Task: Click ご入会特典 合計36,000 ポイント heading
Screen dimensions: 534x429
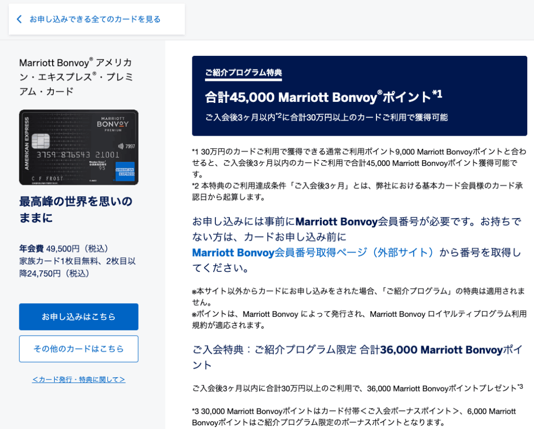Action: pos(357,357)
